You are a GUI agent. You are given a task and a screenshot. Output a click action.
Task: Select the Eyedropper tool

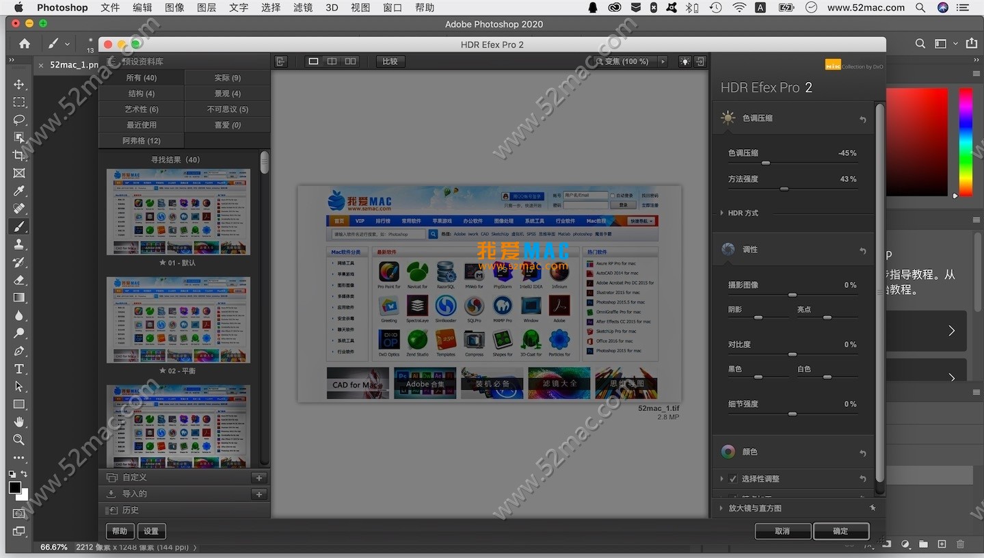[19, 191]
